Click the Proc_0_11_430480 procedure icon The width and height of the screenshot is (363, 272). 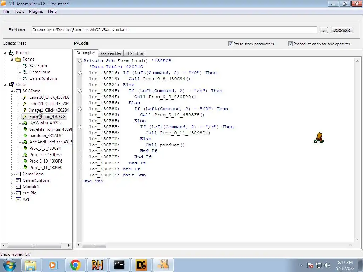point(25,168)
